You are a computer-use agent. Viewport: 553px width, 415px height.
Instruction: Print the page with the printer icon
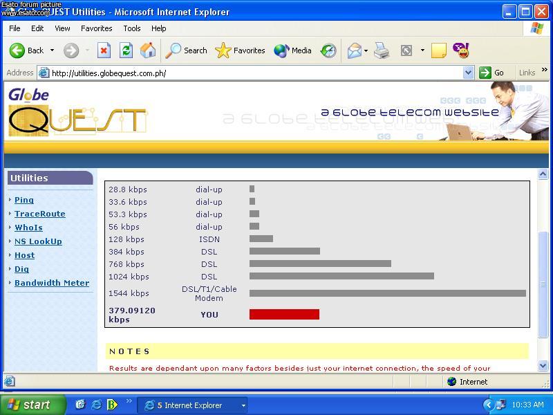pos(382,50)
